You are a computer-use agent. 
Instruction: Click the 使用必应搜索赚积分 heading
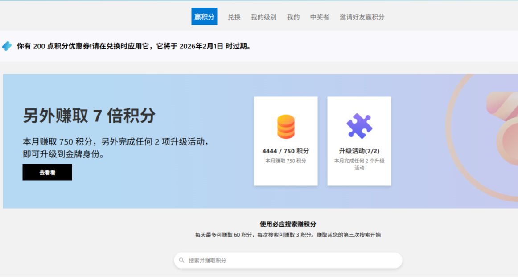[288, 224]
